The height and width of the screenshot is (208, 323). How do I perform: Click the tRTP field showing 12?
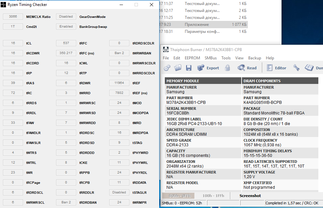(66, 73)
